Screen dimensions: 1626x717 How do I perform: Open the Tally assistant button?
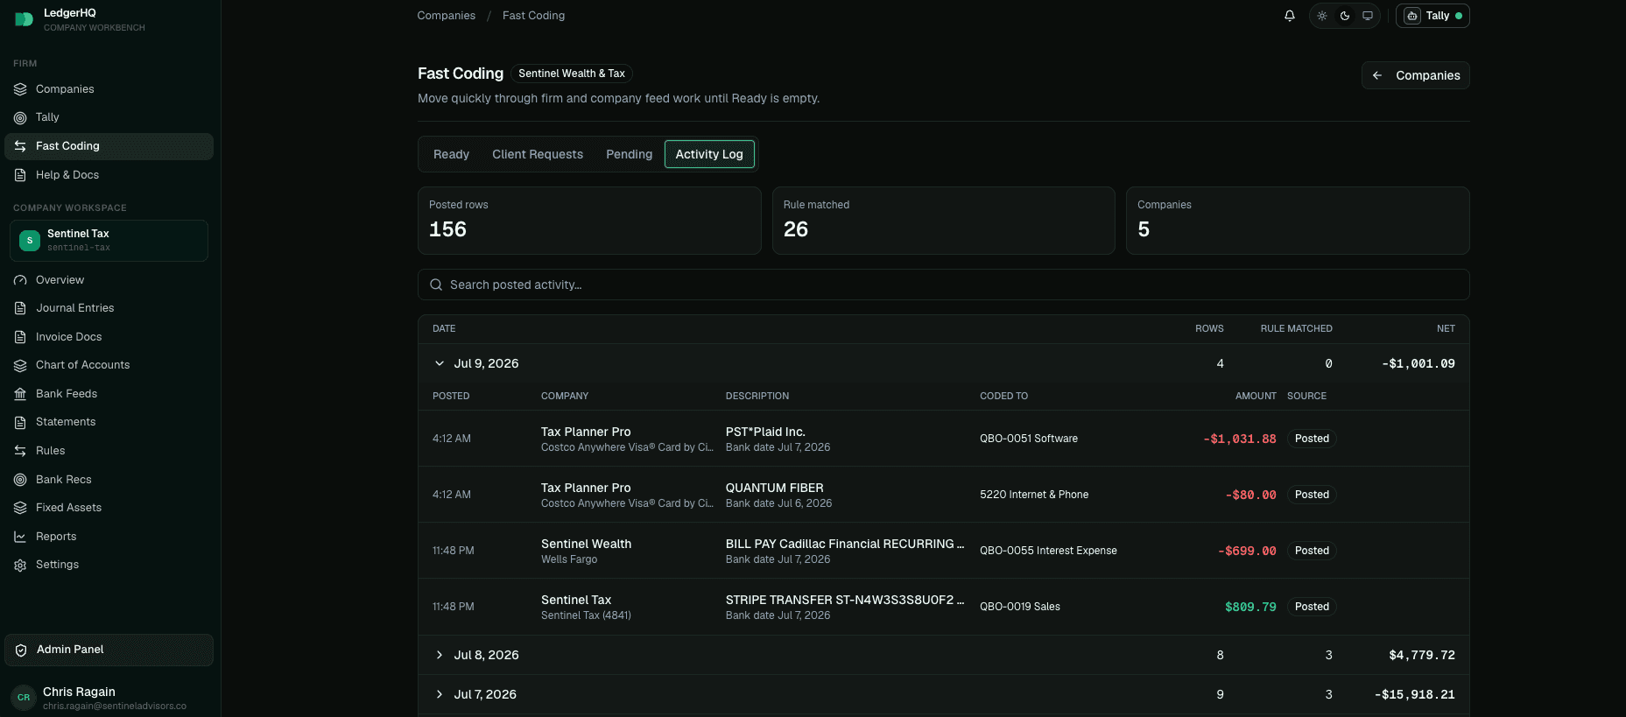pos(1432,16)
